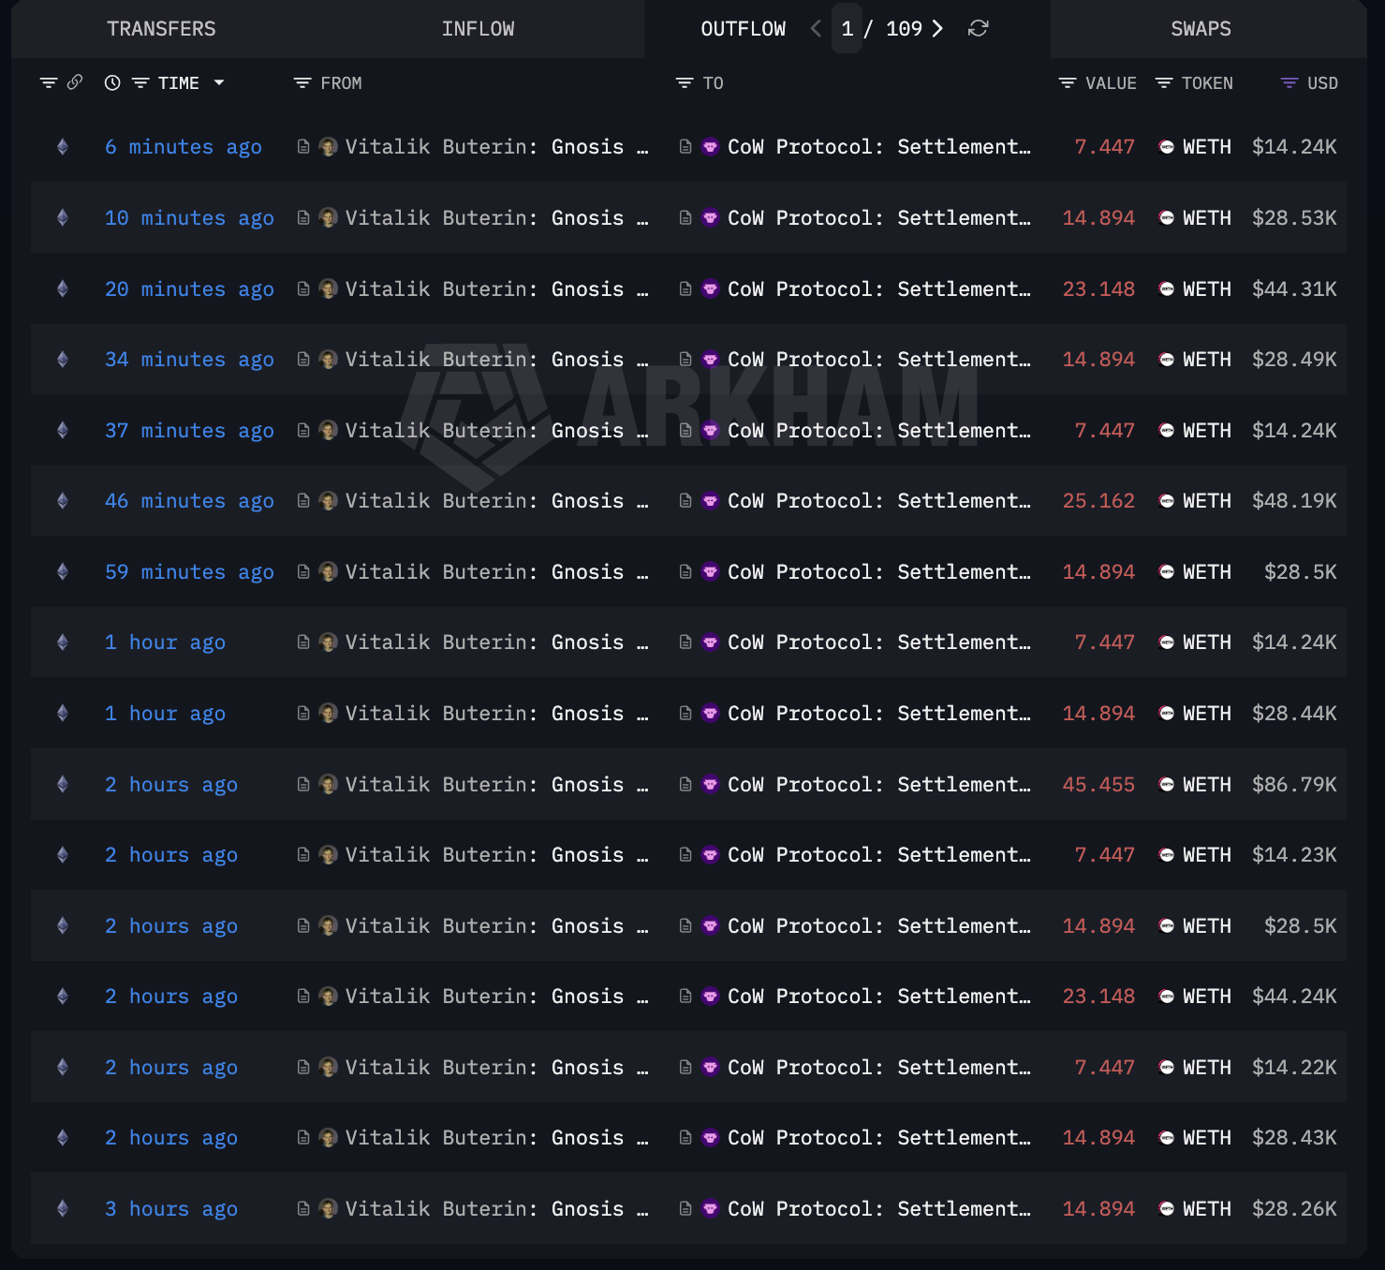
Task: Open the chain link filter icon
Action: point(74,82)
